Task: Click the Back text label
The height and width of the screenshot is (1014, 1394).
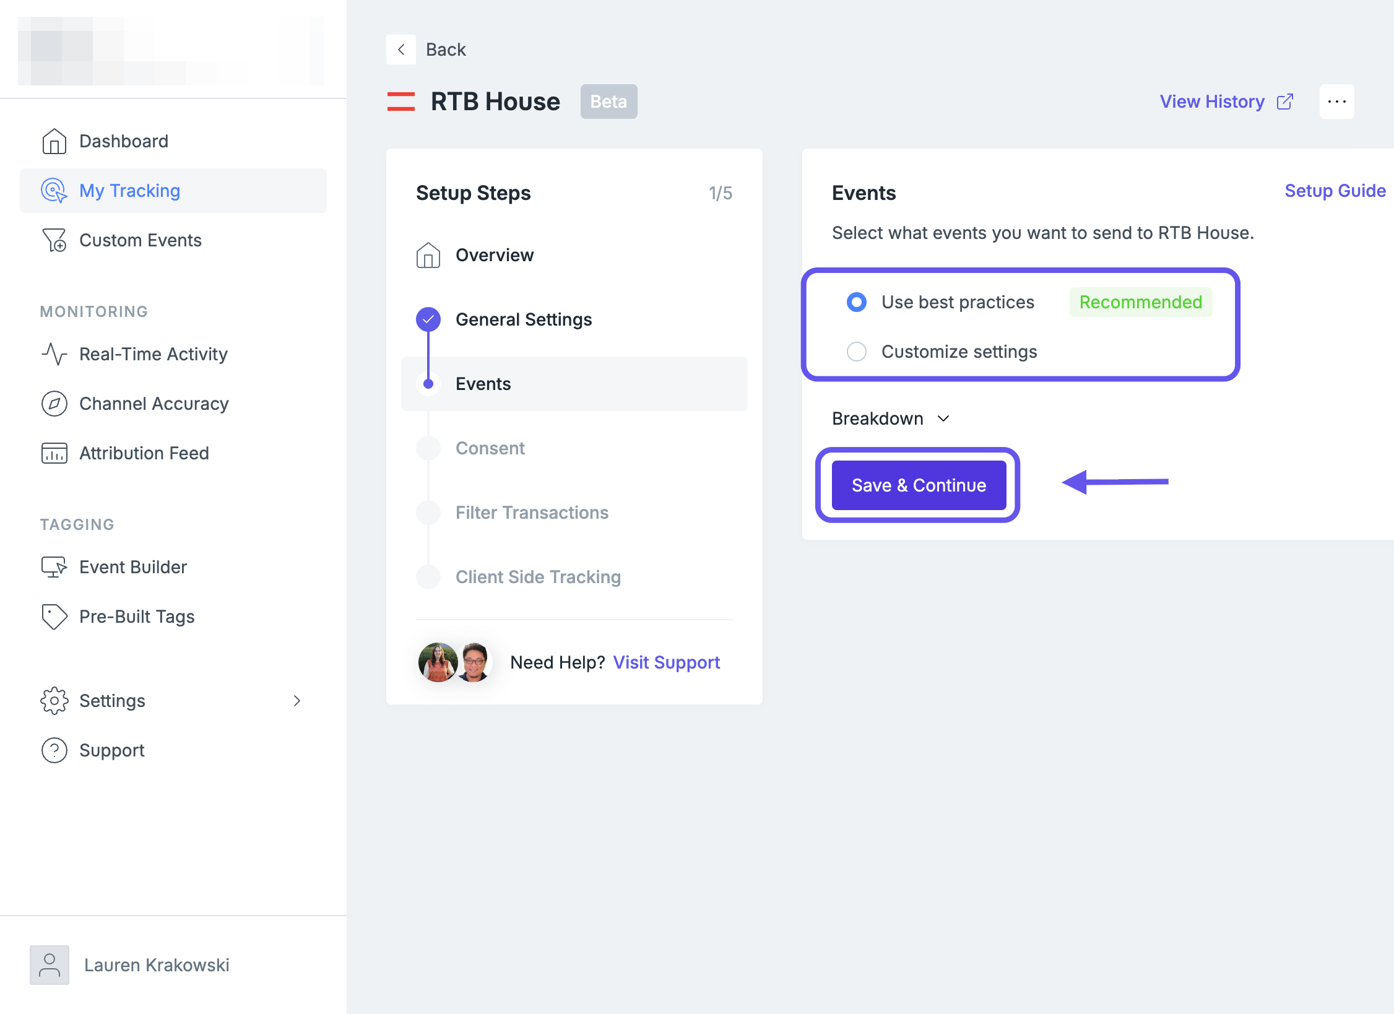Action: tap(446, 50)
